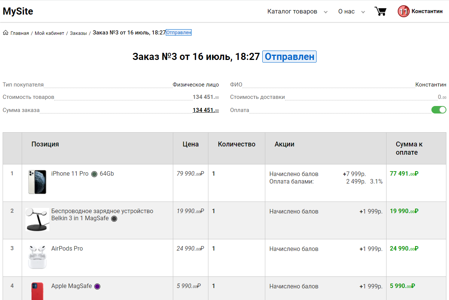Click the MySite logo
Image resolution: width=449 pixels, height=300 pixels.
(18, 11)
